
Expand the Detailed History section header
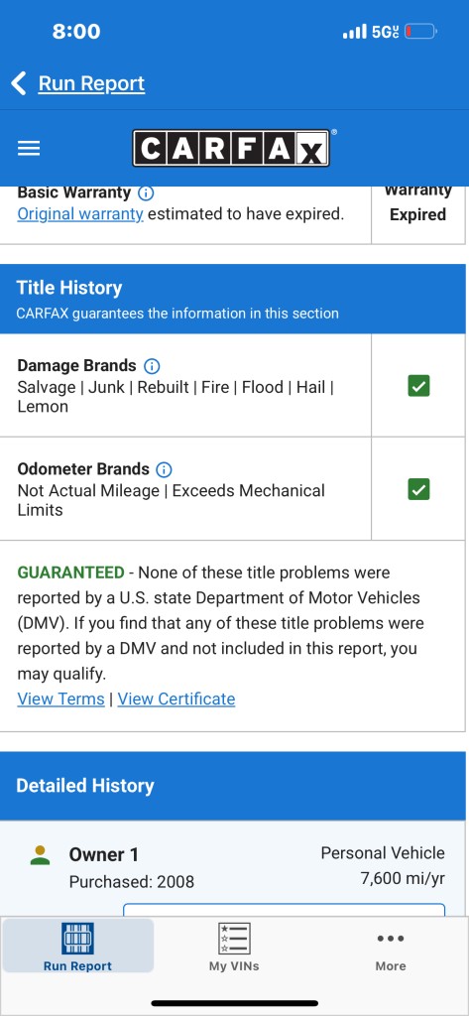233,786
